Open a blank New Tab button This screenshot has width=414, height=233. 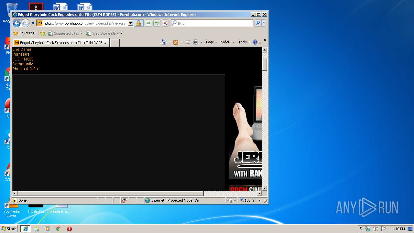tap(115, 43)
